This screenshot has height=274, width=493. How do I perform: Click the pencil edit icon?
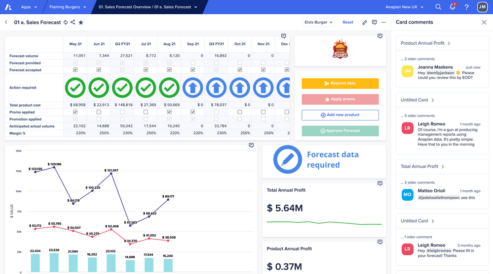[x=365, y=22]
